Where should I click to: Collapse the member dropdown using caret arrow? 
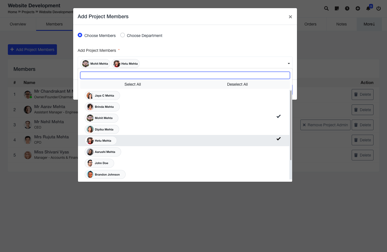pos(289,64)
